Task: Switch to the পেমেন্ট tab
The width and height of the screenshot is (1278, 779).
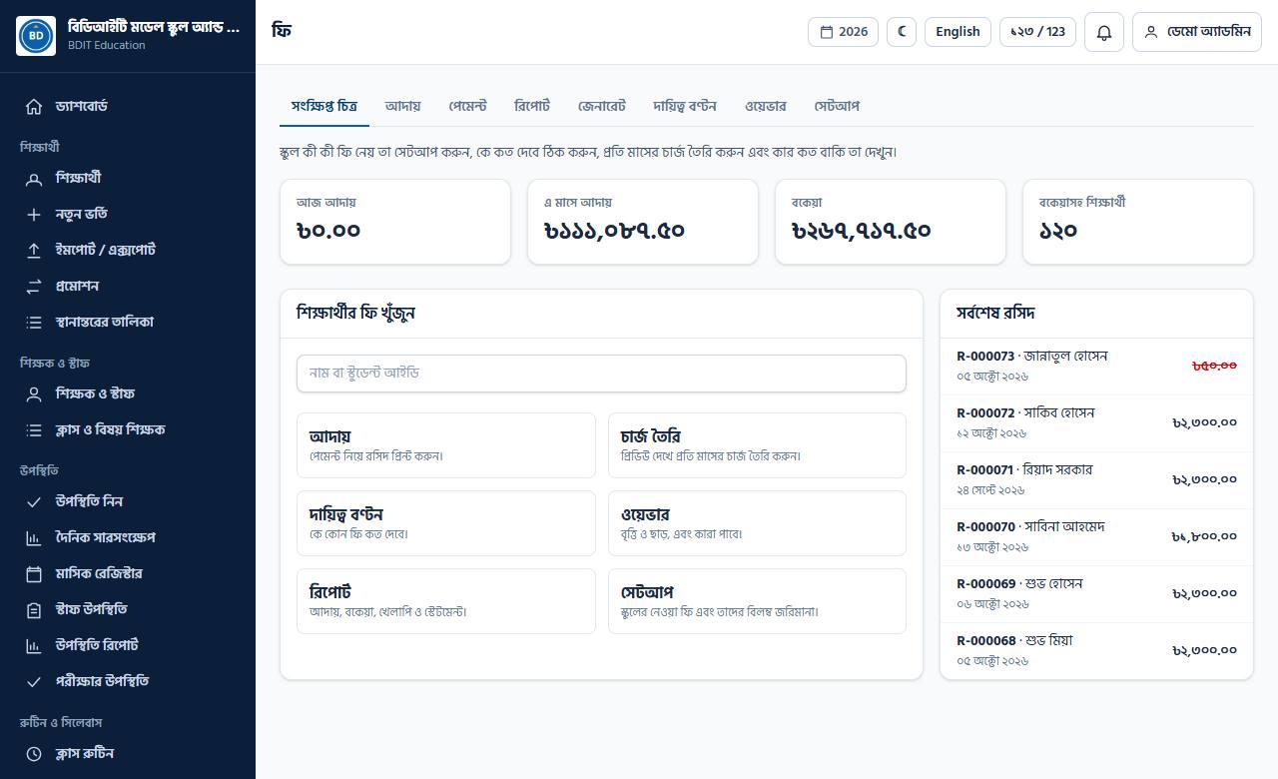Action: click(x=467, y=106)
